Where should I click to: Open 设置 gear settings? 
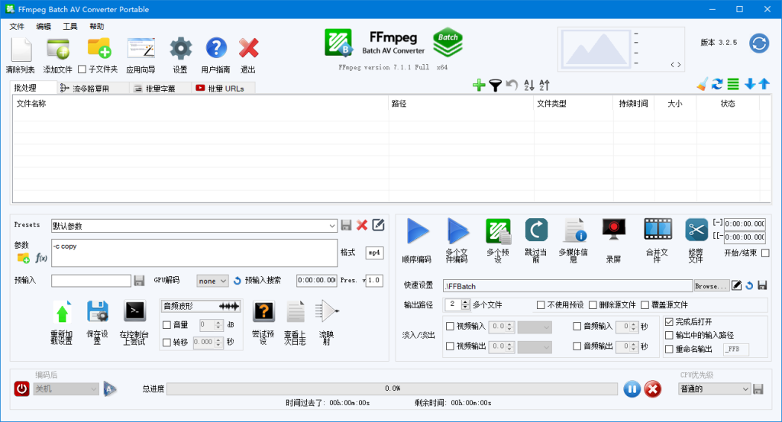[x=180, y=49]
